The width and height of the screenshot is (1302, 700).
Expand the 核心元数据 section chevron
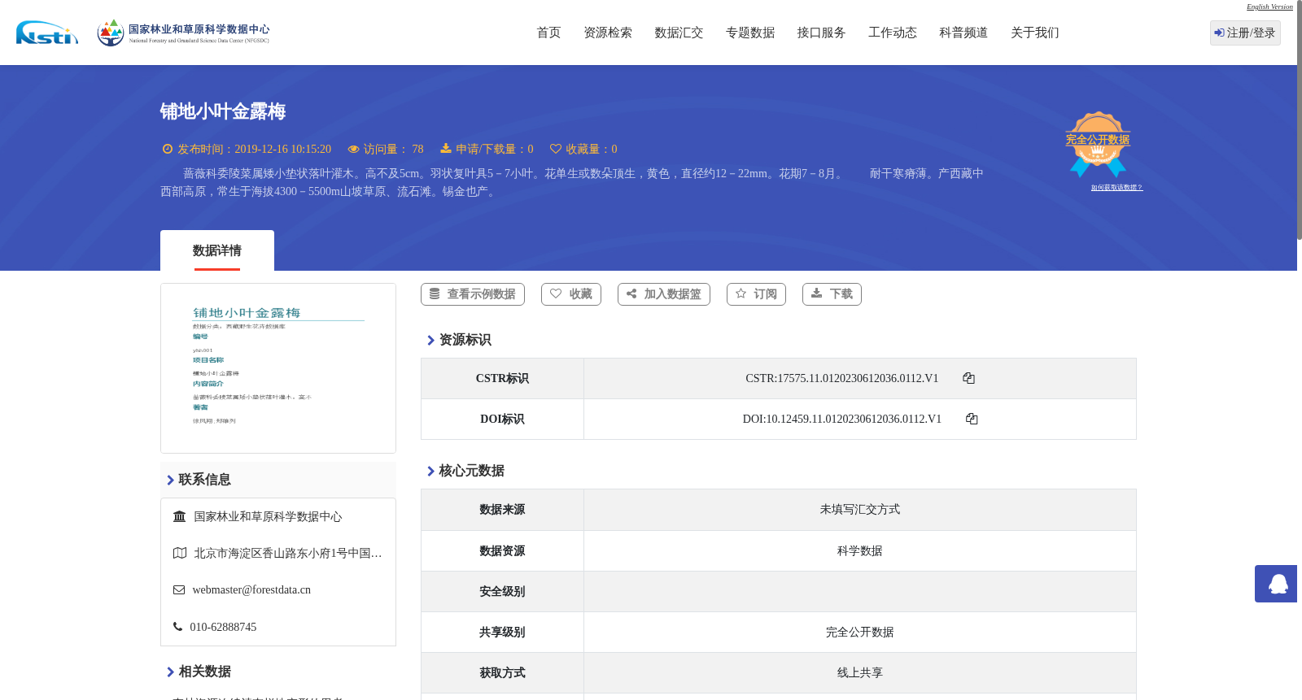(430, 471)
